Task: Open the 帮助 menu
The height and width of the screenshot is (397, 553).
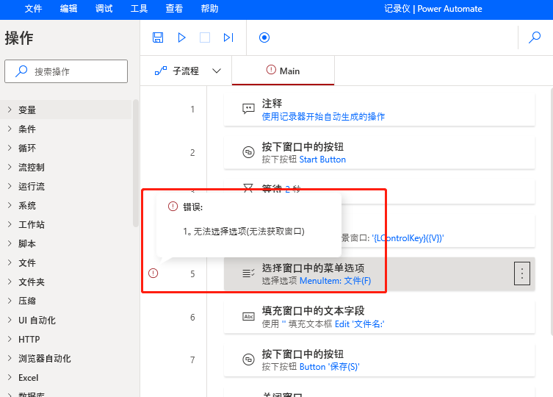Action: [x=209, y=9]
